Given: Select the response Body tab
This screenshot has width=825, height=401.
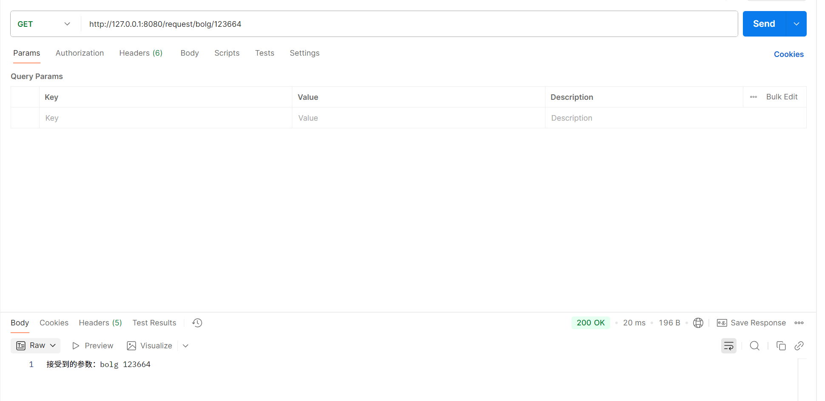Looking at the screenshot, I should click(x=20, y=323).
